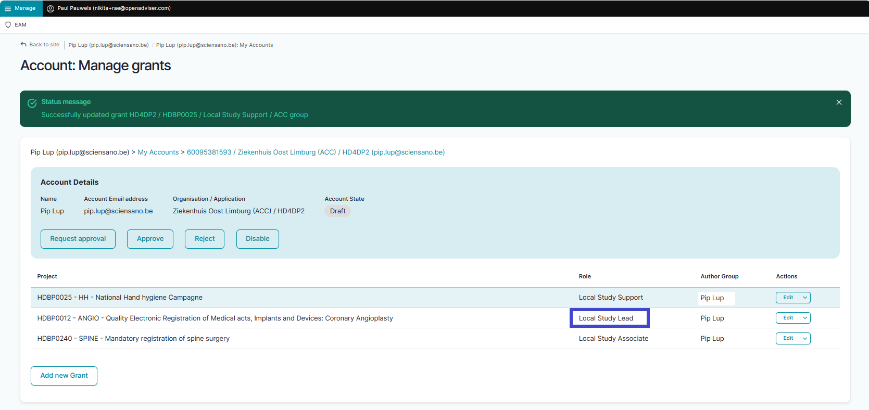The width and height of the screenshot is (869, 410).
Task: Expand Edit dropdown arrow for HDBP0012 ANGIO row
Action: 805,318
